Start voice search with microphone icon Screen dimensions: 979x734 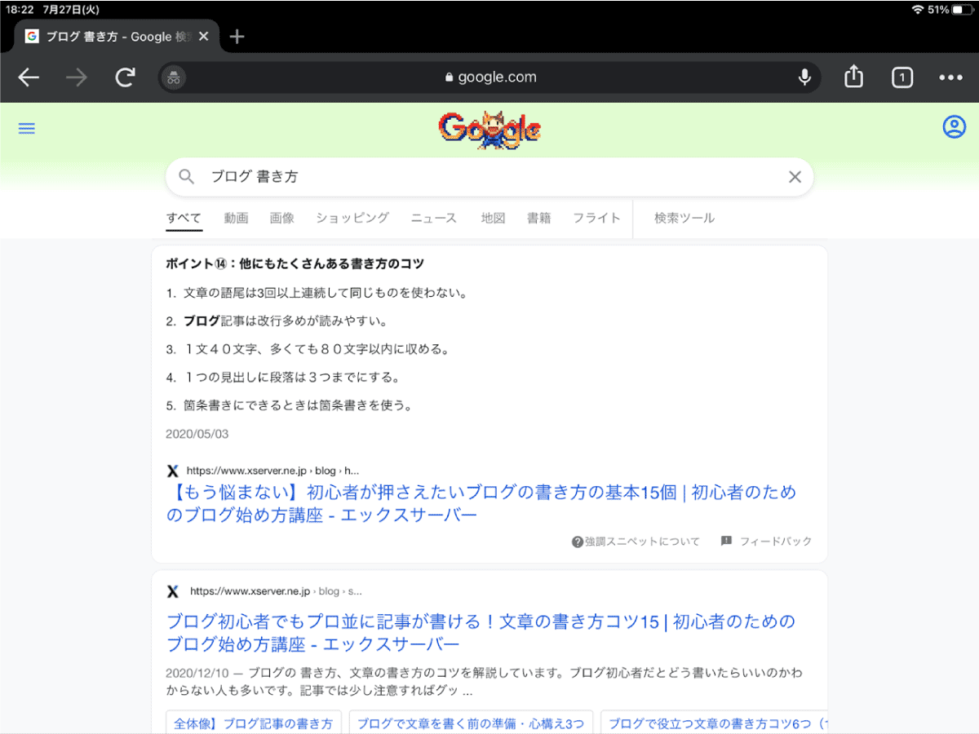(x=804, y=77)
